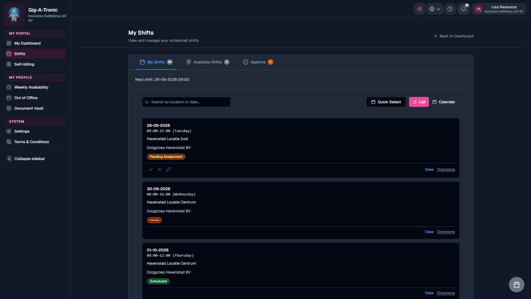Decline the 29-09-2026 shift red X
The image size is (531, 299).
[160, 169]
